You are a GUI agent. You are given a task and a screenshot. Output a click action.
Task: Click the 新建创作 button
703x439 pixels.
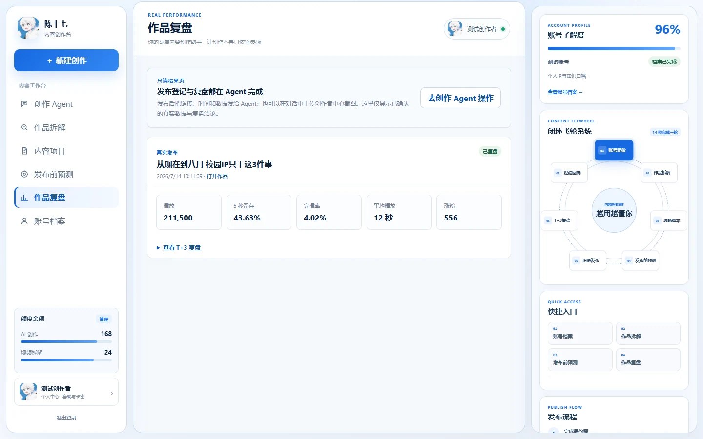(66, 60)
